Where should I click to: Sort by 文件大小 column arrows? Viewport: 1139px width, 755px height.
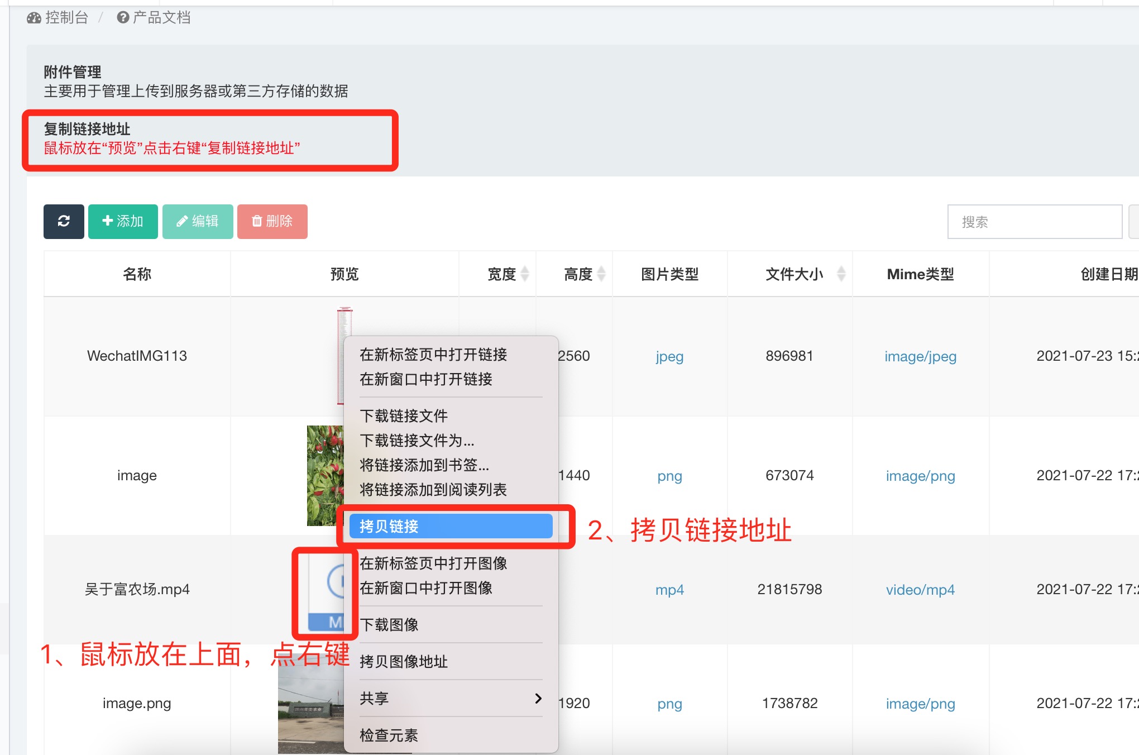[841, 274]
